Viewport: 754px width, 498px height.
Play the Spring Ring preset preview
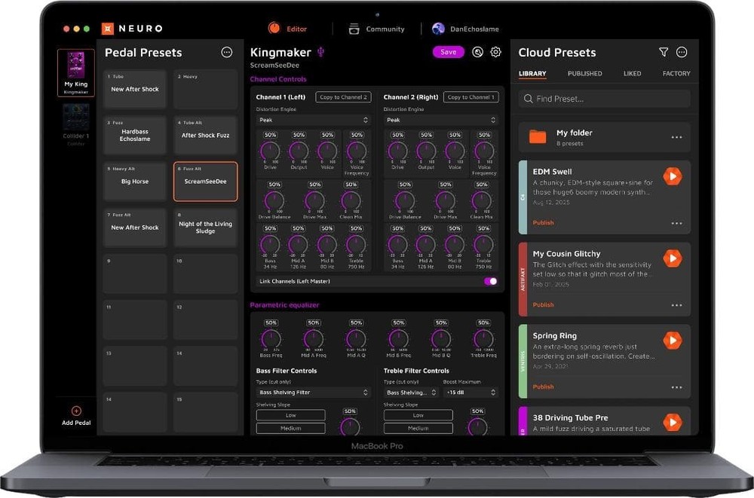pyautogui.click(x=673, y=341)
